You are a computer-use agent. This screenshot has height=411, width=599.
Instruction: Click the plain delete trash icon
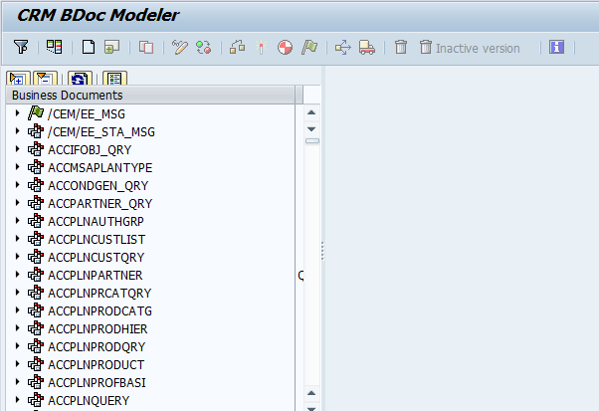pos(401,48)
